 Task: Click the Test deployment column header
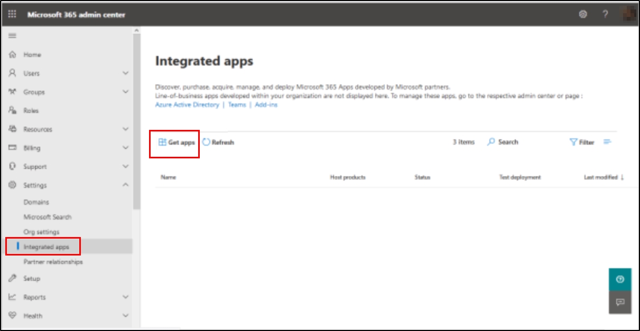pos(520,177)
